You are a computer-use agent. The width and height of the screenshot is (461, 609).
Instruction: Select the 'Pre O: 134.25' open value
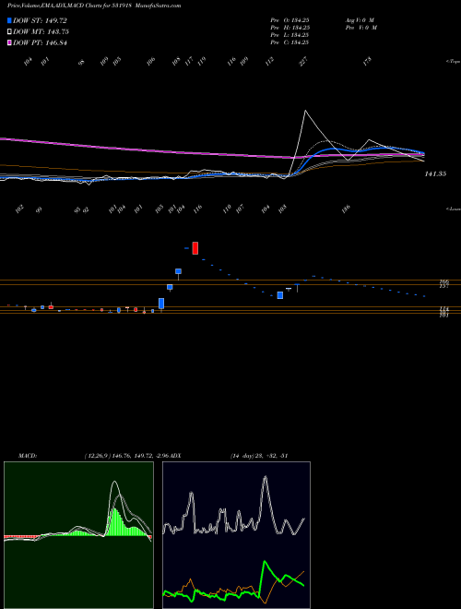click(290, 19)
